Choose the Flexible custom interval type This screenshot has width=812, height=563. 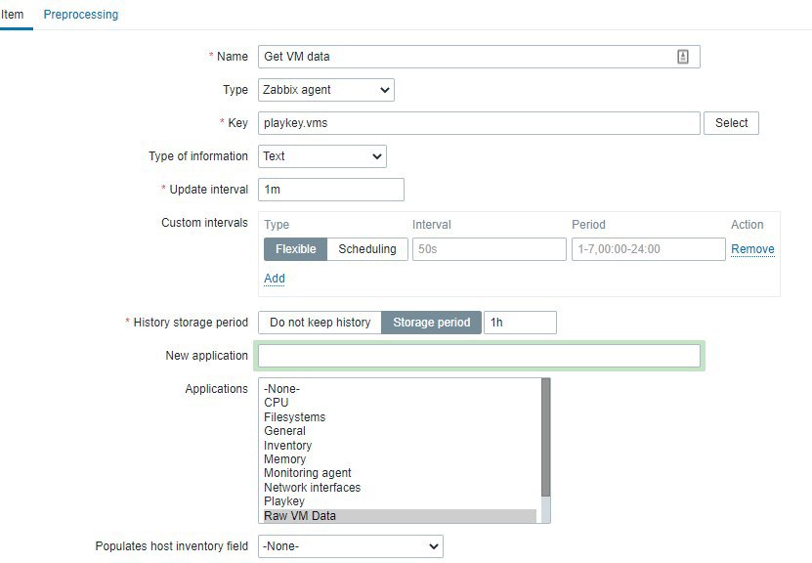[x=296, y=249]
